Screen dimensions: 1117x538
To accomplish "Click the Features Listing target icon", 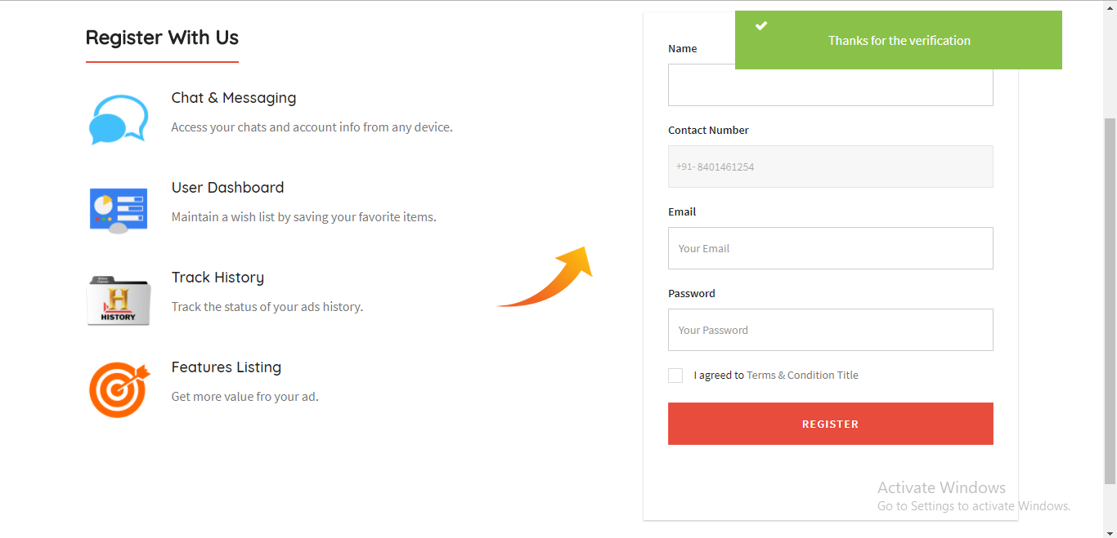I will [119, 389].
